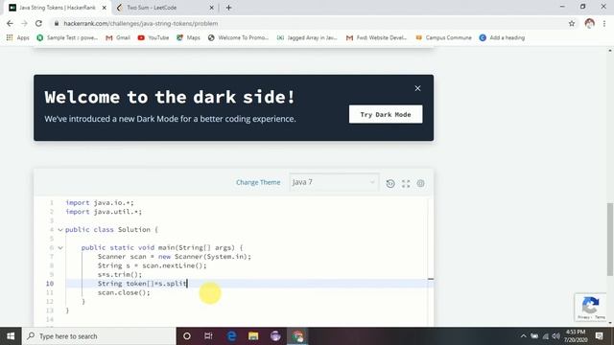
Task: Open the Apps bookmark
Action: [18, 37]
